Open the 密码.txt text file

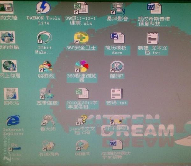pyautogui.click(x=117, y=94)
